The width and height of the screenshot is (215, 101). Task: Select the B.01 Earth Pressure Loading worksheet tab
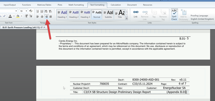click(23, 27)
